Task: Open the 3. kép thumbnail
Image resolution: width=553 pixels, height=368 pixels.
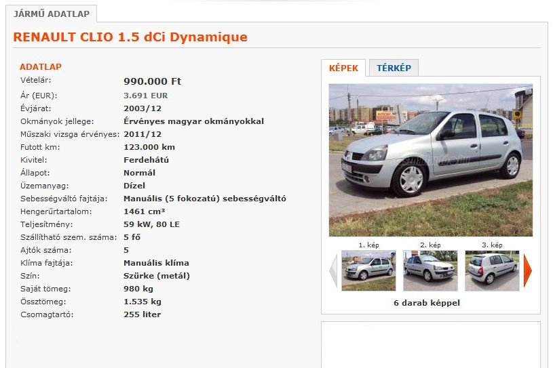Action: tap(492, 270)
